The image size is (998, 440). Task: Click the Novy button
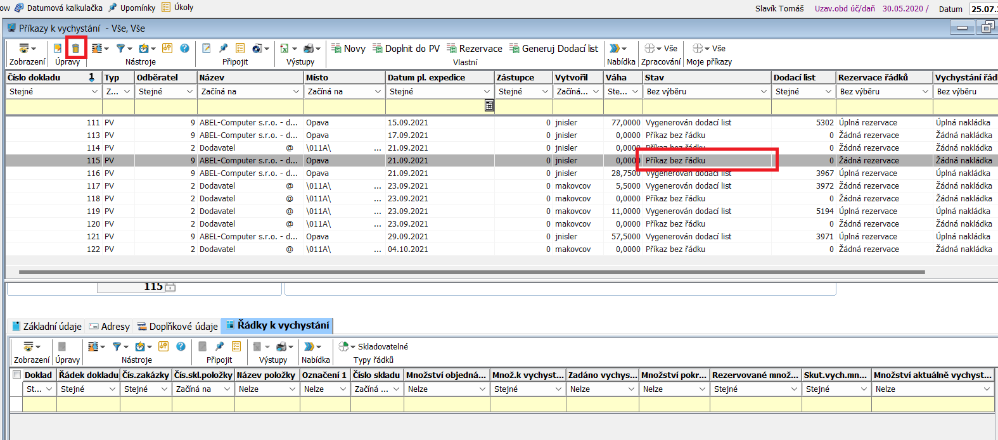click(349, 49)
